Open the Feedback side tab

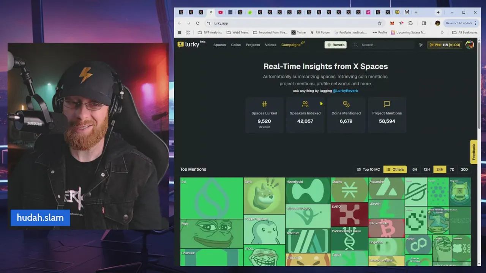[473, 152]
